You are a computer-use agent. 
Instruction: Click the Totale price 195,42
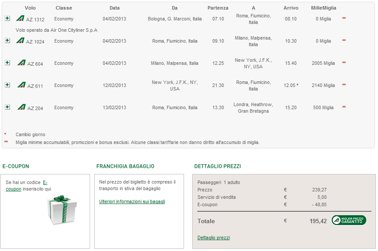tap(318, 221)
